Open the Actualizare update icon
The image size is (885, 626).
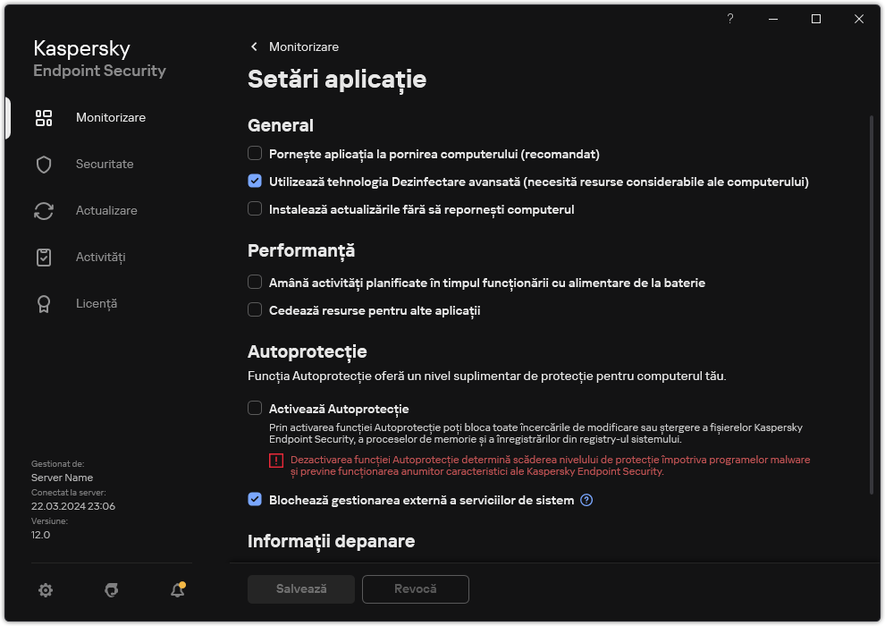[44, 210]
